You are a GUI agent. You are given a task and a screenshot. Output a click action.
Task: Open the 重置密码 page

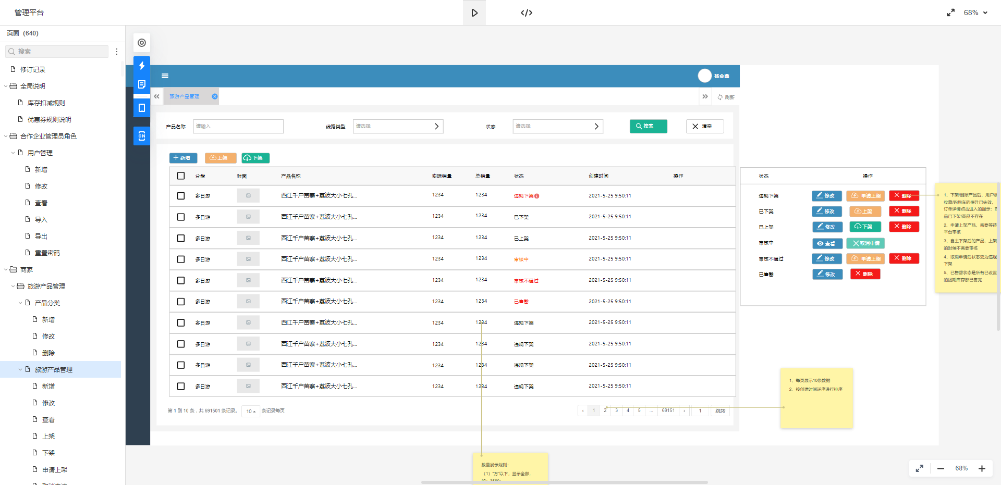[x=47, y=253]
